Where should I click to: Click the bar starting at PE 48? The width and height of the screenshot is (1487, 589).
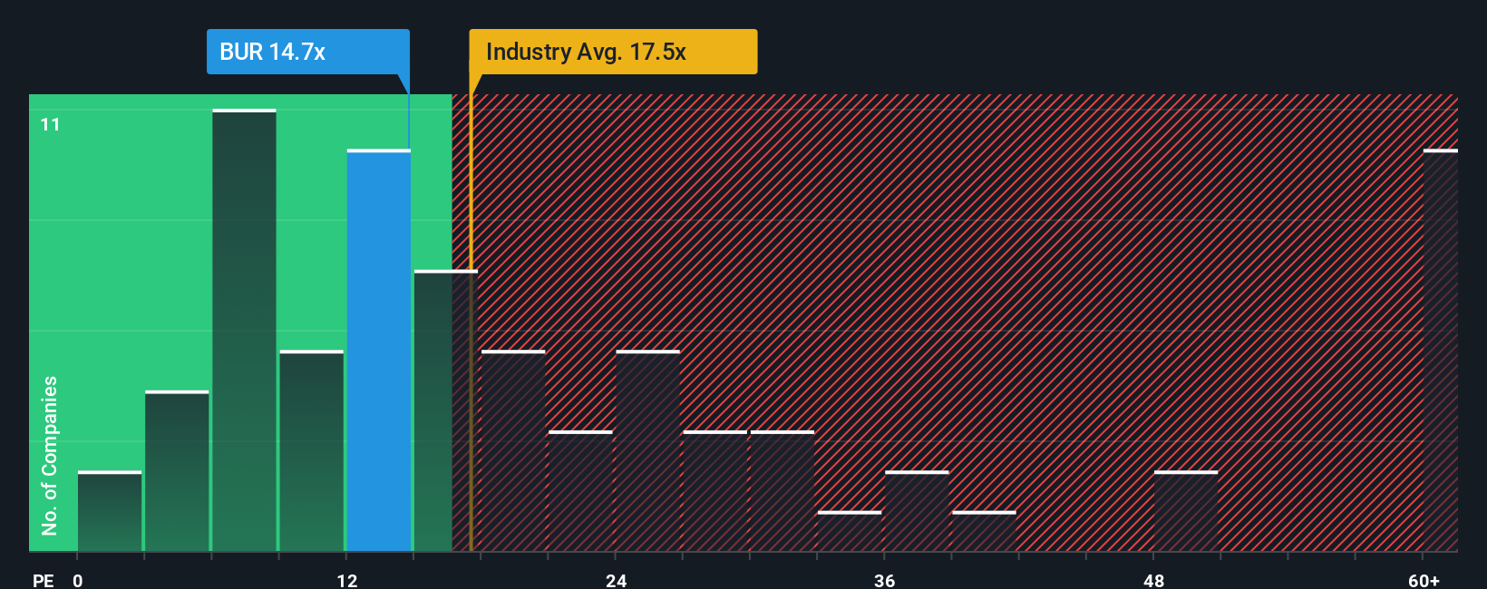click(x=1186, y=511)
